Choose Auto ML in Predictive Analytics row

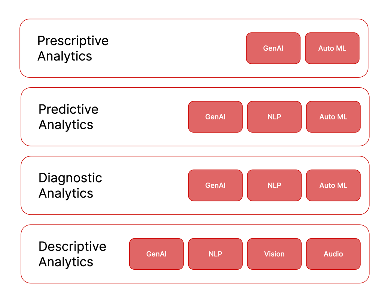point(333,117)
